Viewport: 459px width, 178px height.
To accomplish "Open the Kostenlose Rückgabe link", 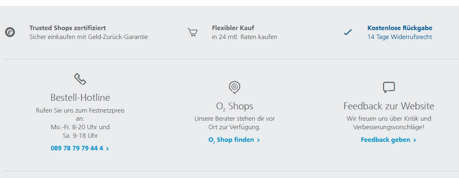I will [400, 28].
